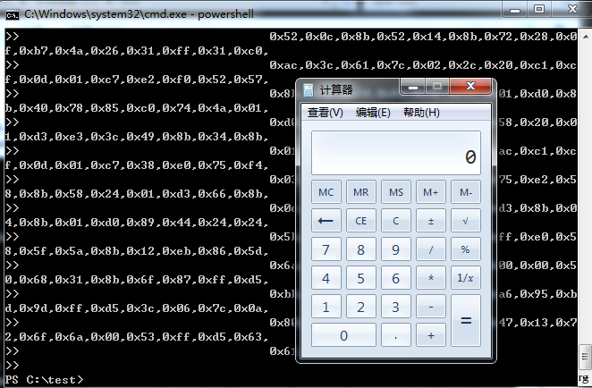Screen dimensions: 592x388
Task: Click the digit 3 button
Action: click(x=396, y=307)
